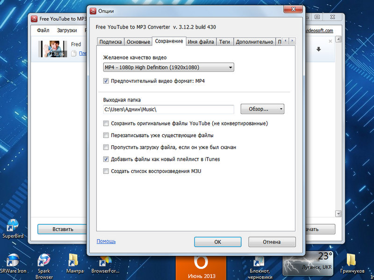Click the file icon below Fred title
The width and height of the screenshot is (374, 280).
[x=74, y=53]
